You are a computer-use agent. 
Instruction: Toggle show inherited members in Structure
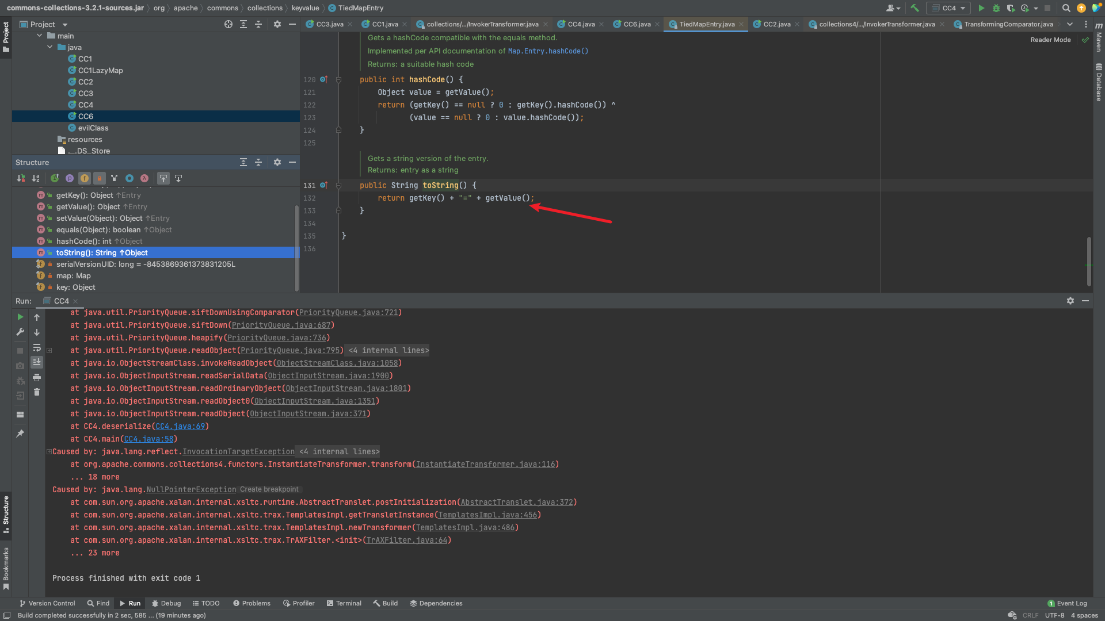tap(55, 178)
